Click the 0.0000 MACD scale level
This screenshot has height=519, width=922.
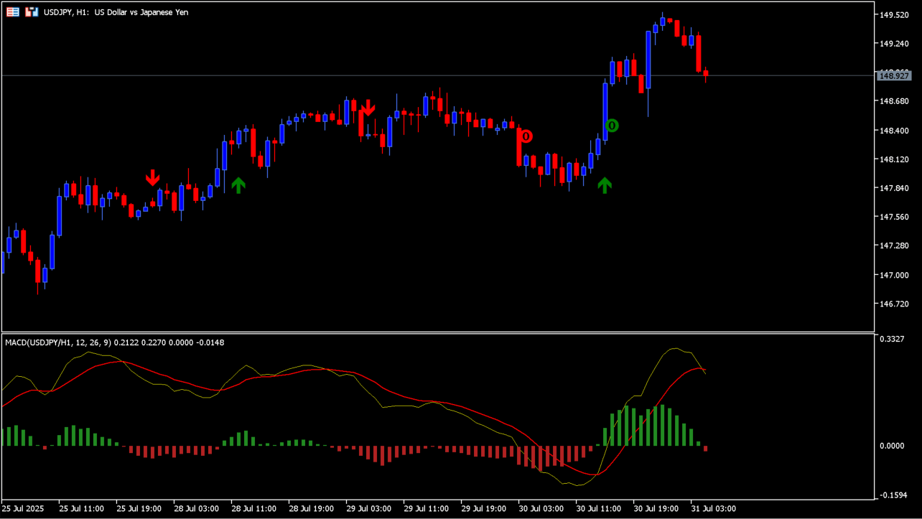coord(893,446)
